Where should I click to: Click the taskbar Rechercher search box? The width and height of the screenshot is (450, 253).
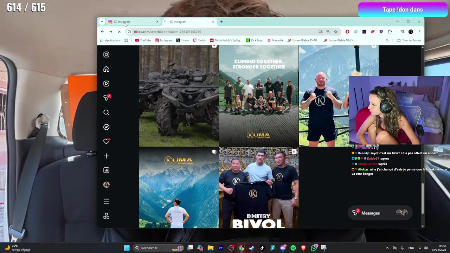[x=159, y=248]
